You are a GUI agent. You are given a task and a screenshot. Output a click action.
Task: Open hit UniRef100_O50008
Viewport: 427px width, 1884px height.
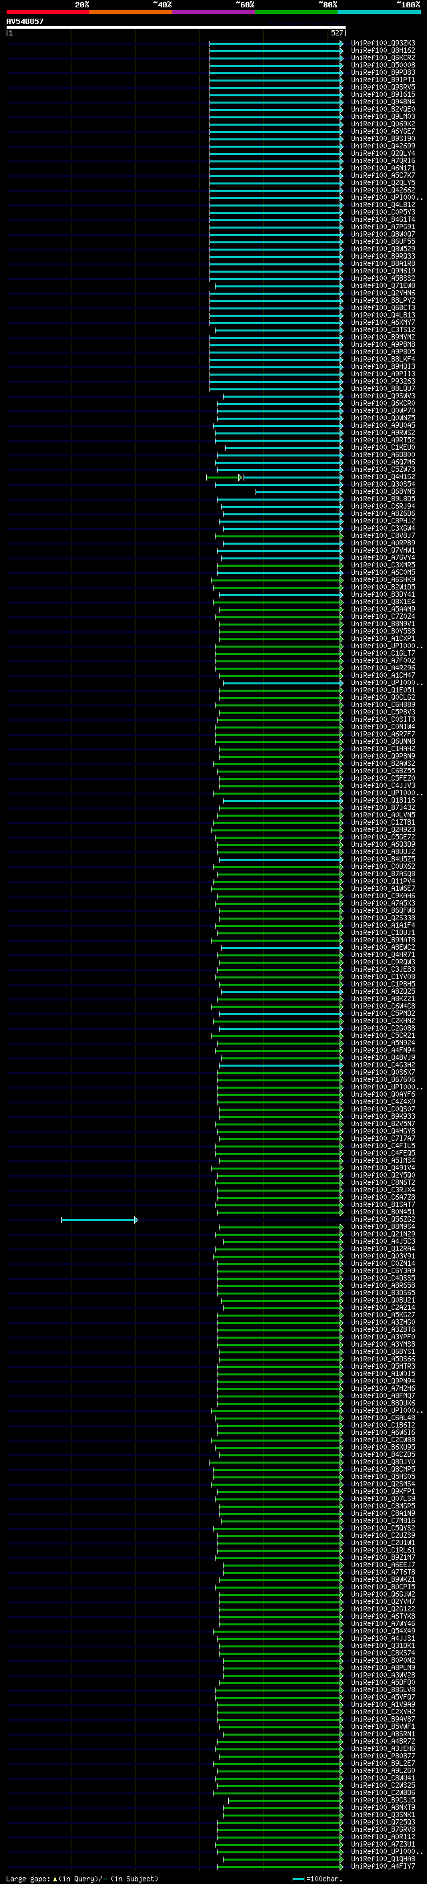[x=383, y=65]
